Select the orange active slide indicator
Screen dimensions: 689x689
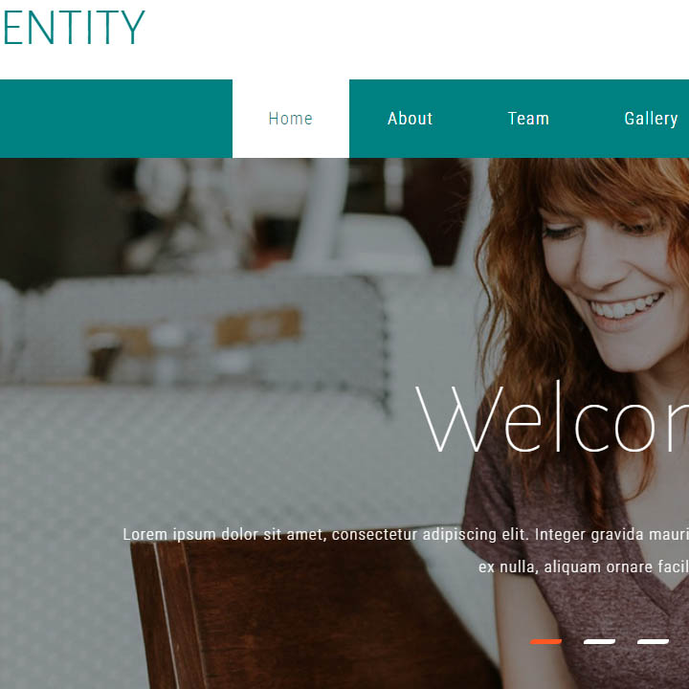(x=545, y=641)
